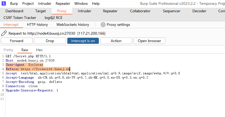Switch to the Intruder tool tab
225x117 pixels.
pos(84,11)
